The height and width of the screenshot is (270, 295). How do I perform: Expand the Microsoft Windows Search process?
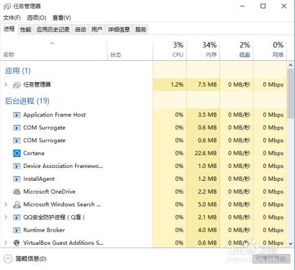[6, 204]
